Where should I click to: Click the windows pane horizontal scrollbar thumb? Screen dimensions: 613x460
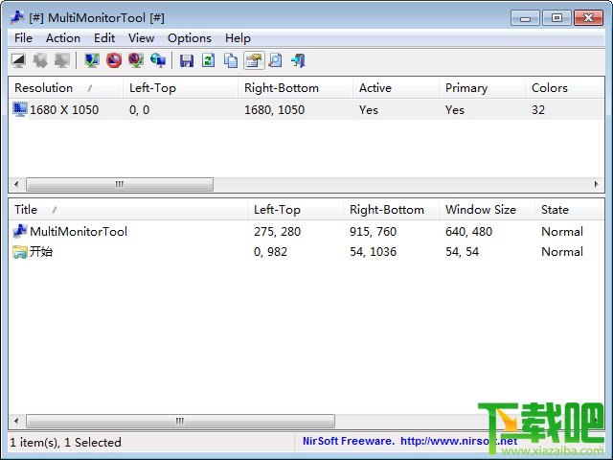click(180, 421)
